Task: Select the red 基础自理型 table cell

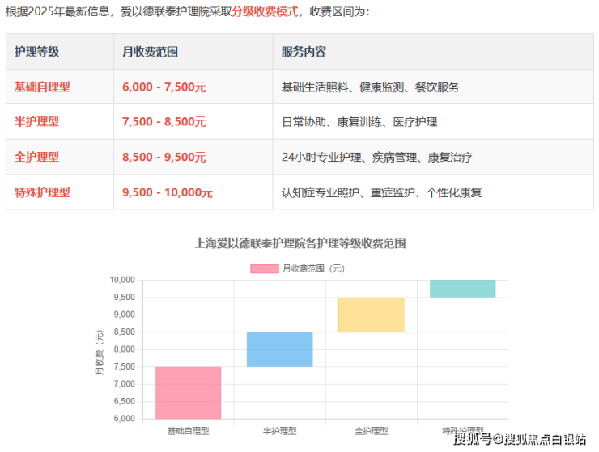Action: pos(42,87)
